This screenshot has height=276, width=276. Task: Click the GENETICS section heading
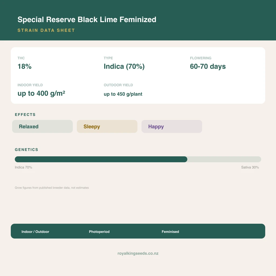coord(26,150)
